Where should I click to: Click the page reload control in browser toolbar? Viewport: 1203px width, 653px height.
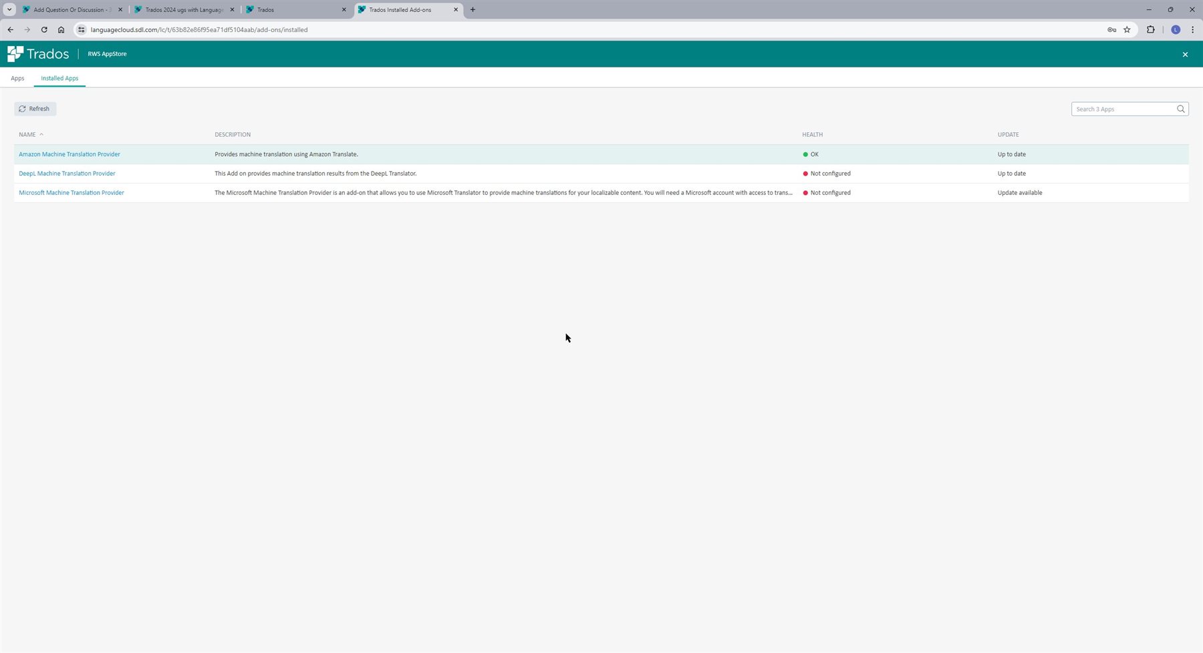[43, 29]
